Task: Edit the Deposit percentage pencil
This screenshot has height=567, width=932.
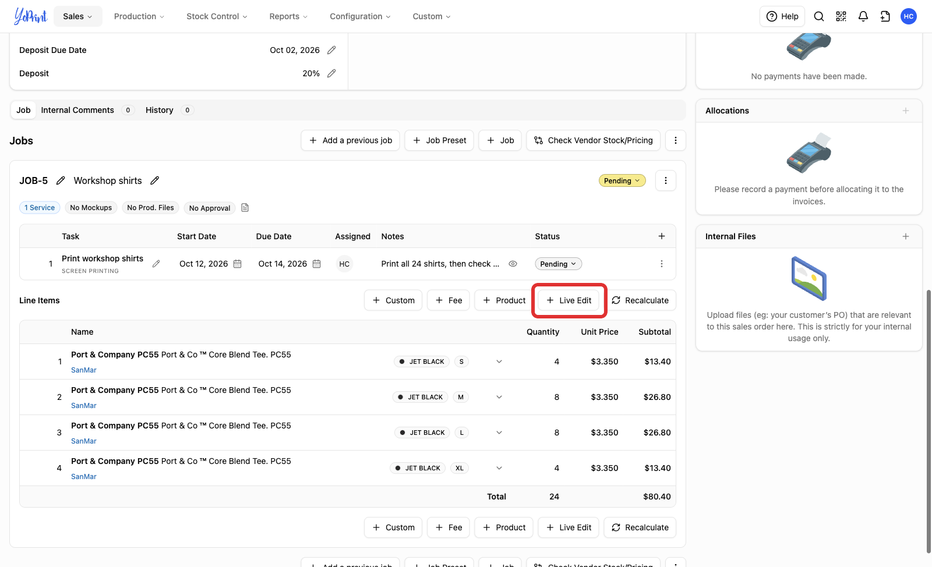Action: pyautogui.click(x=331, y=73)
